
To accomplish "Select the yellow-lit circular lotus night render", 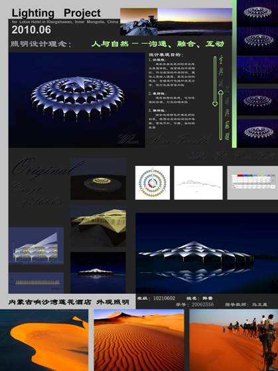I will (x=98, y=179).
